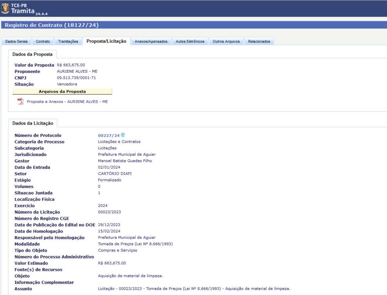The image size is (387, 295).
Task: Select the Dados da Licitação sub-tab
Action: point(33,123)
